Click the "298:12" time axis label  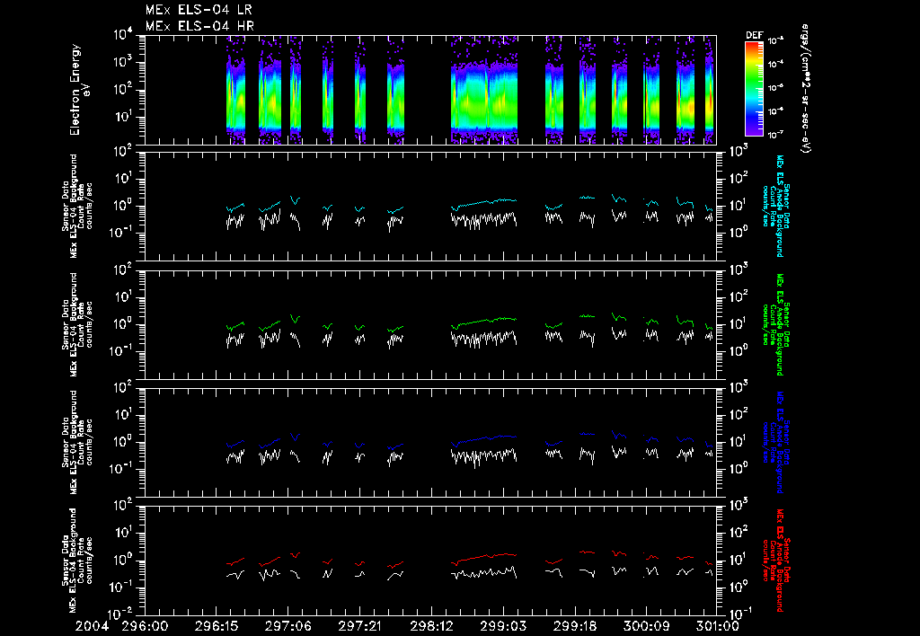click(431, 626)
